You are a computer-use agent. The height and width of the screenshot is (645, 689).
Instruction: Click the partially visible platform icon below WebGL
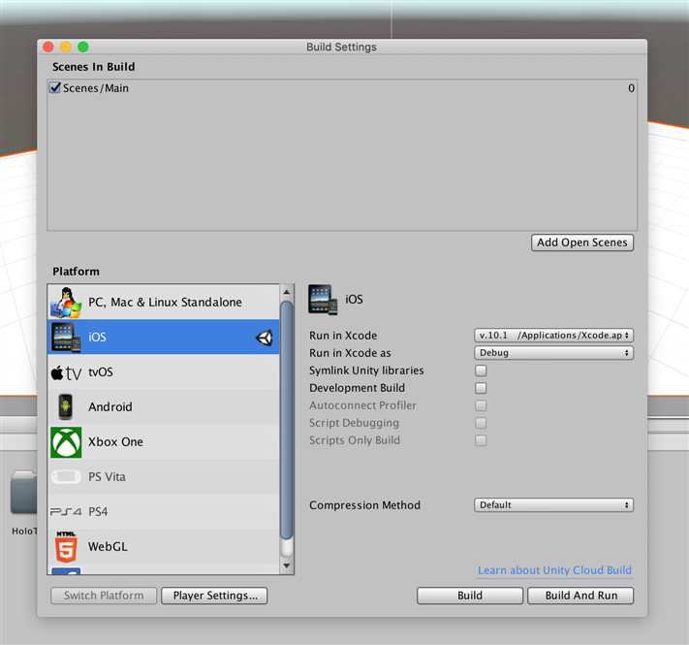pyautogui.click(x=66, y=570)
